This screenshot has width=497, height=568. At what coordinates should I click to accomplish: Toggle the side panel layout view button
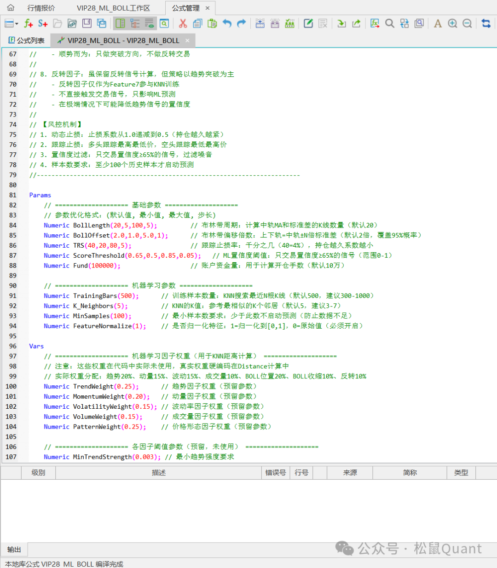click(x=120, y=23)
